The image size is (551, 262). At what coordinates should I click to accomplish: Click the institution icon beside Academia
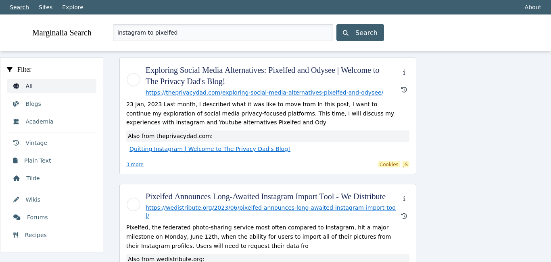[16, 122]
